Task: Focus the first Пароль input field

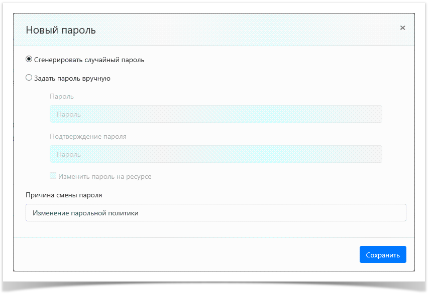Action: (x=215, y=114)
